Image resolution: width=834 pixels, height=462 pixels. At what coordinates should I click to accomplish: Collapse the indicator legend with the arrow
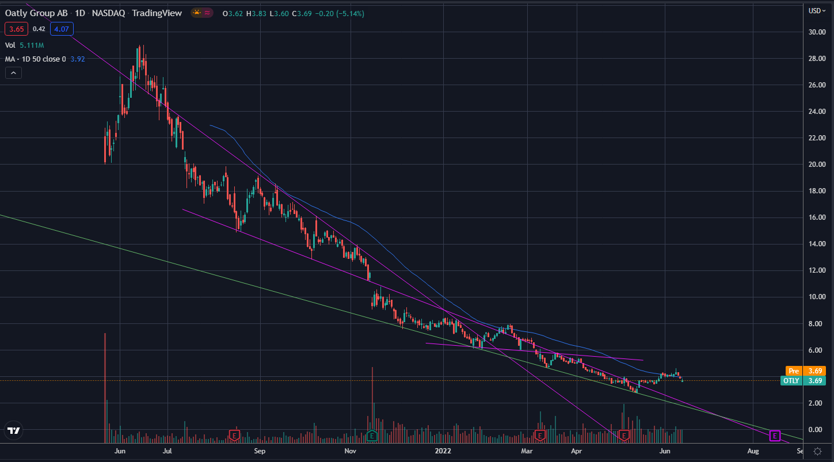[x=13, y=72]
